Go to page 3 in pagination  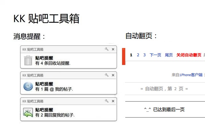[x=144, y=55]
